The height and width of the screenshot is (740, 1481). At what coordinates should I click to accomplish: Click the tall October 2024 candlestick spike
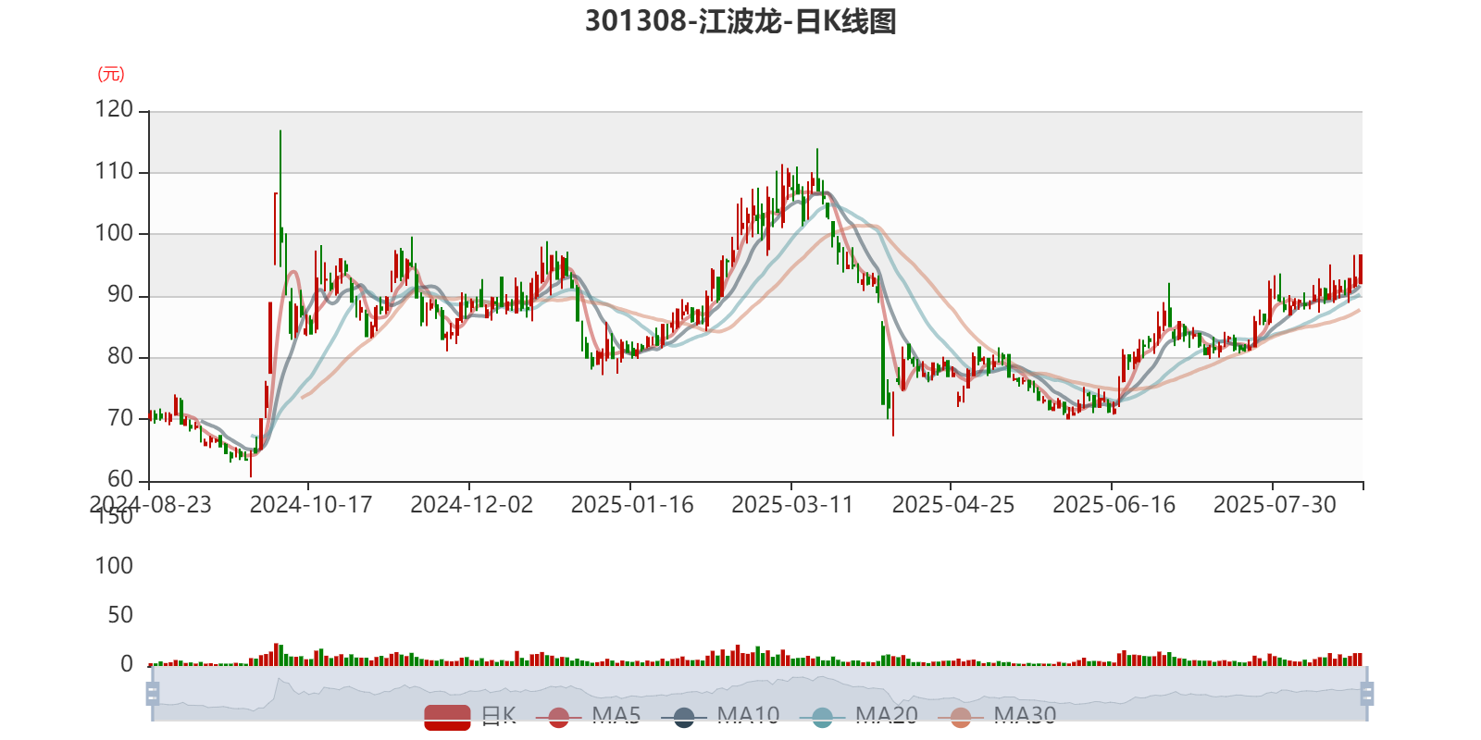point(280,199)
